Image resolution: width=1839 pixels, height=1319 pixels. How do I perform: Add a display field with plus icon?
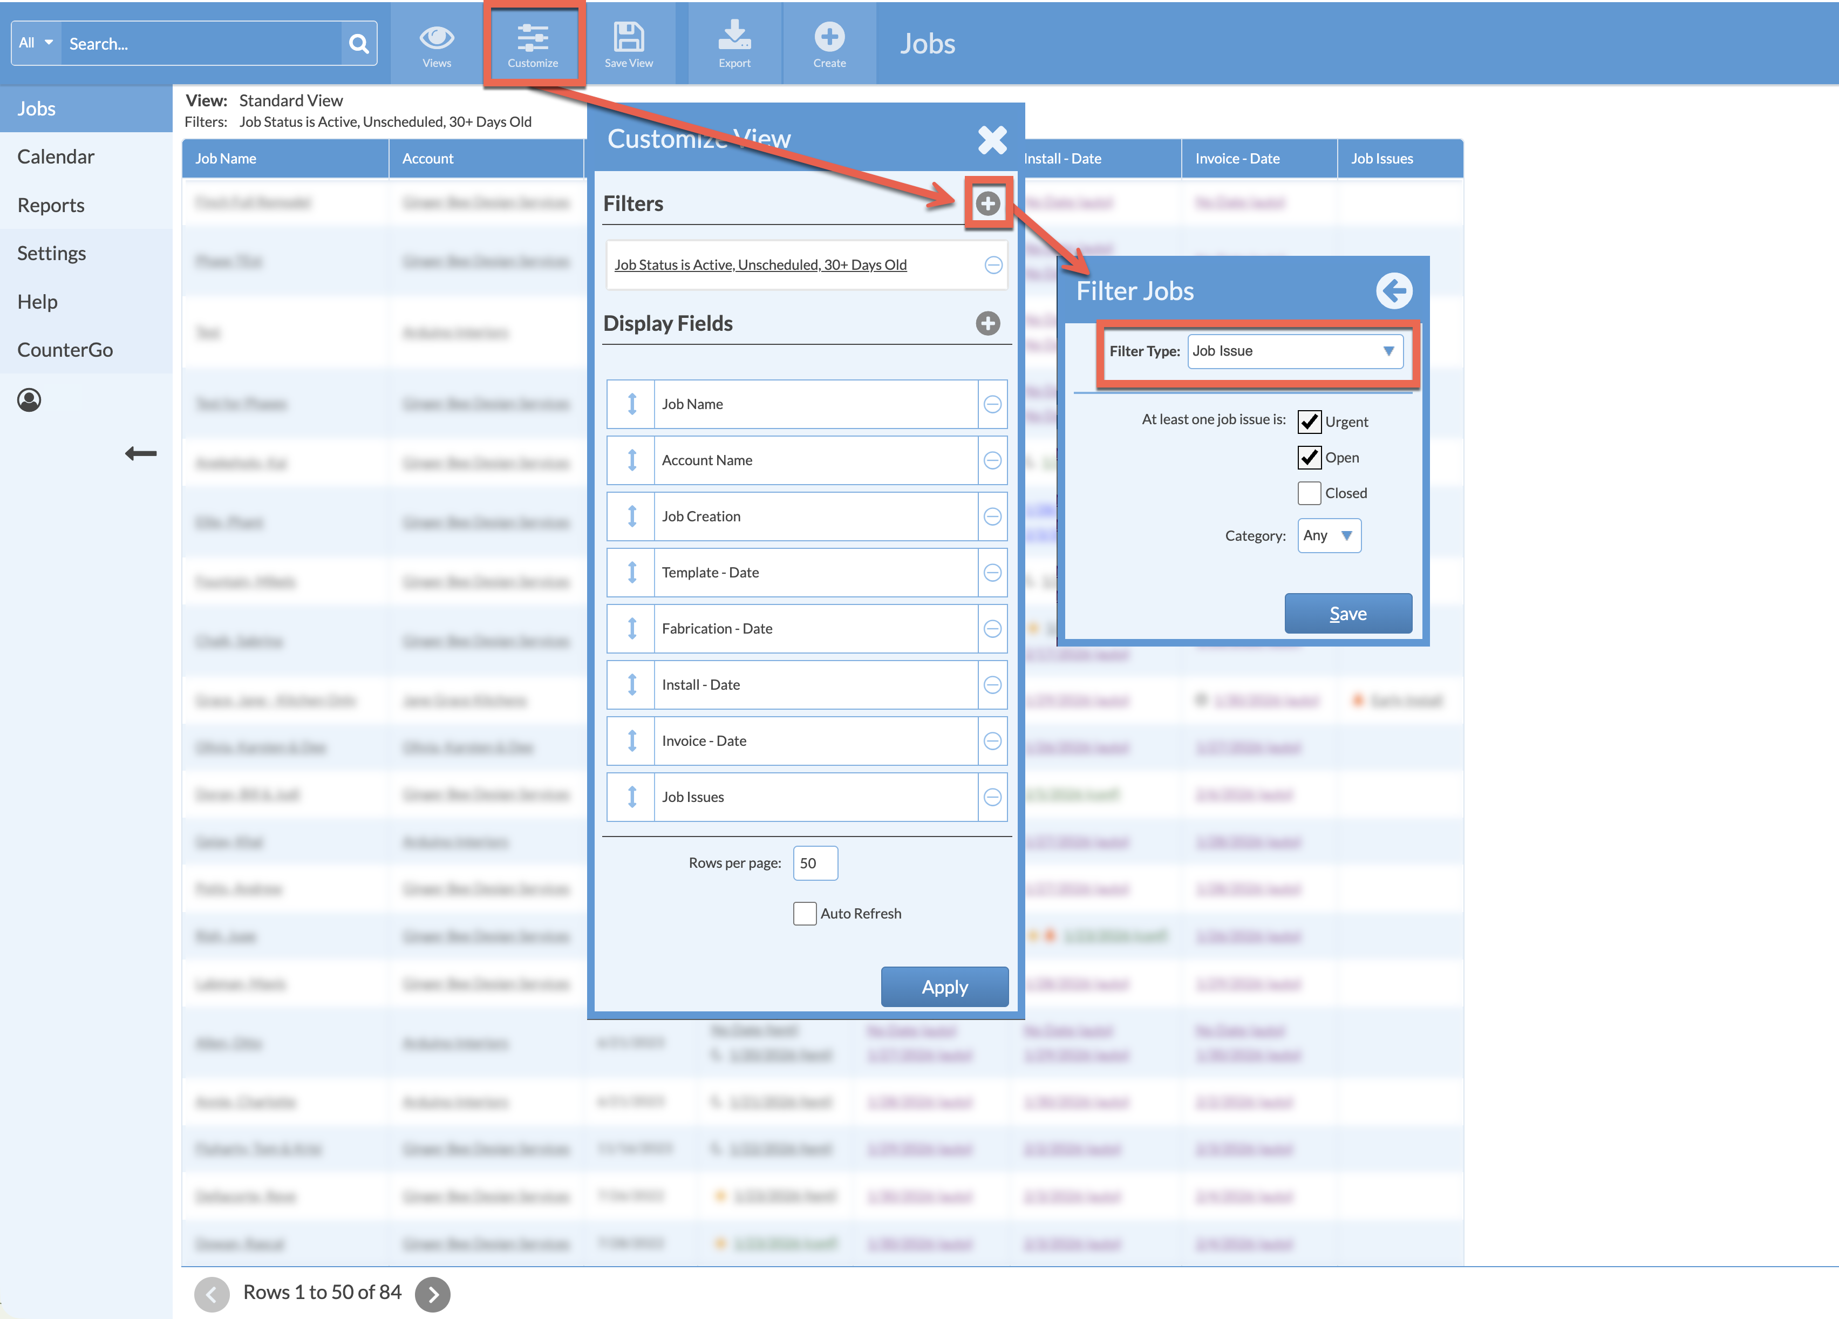point(987,324)
